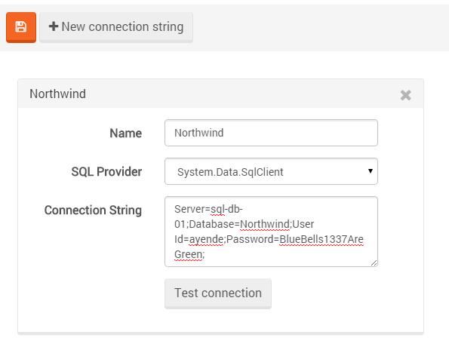
Task: Click the SQL Provider field label
Action: (106, 172)
